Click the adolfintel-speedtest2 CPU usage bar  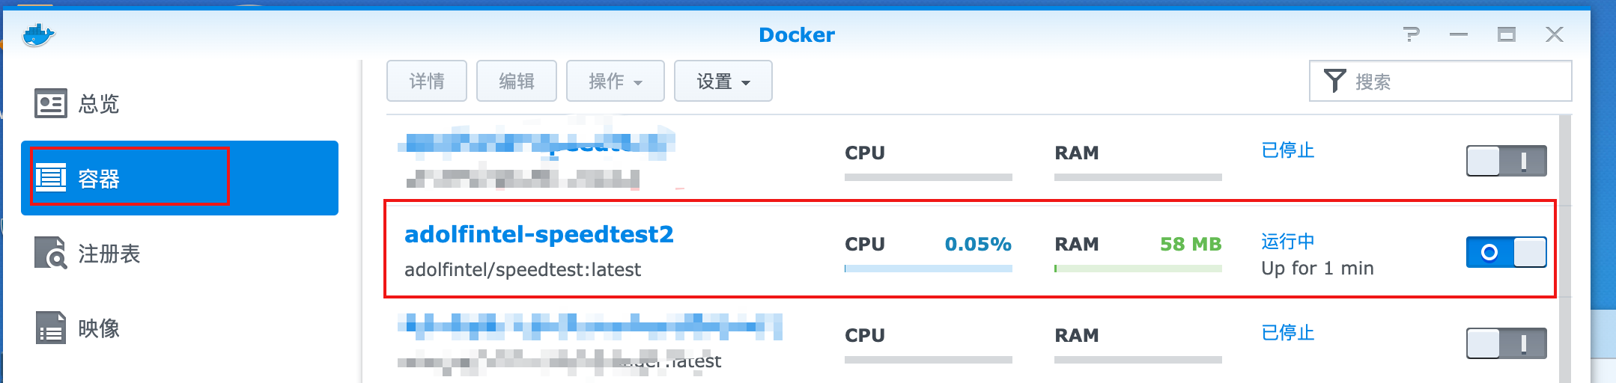tap(928, 269)
